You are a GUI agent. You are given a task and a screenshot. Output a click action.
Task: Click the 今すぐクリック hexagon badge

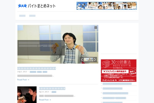tap(133, 73)
